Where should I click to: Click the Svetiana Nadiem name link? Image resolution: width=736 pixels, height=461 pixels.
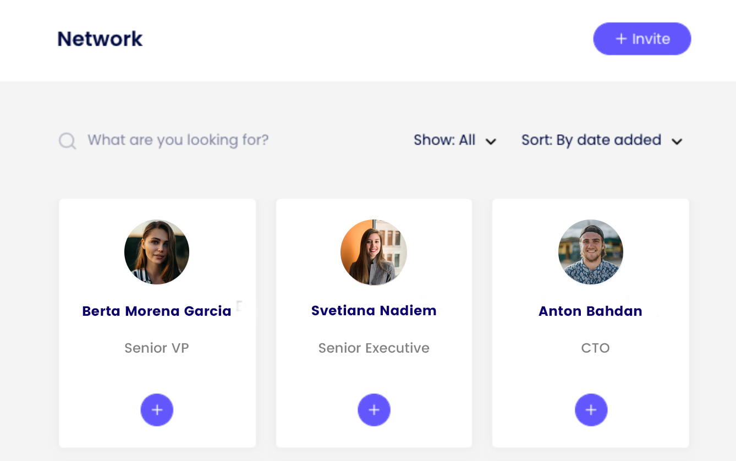point(374,311)
